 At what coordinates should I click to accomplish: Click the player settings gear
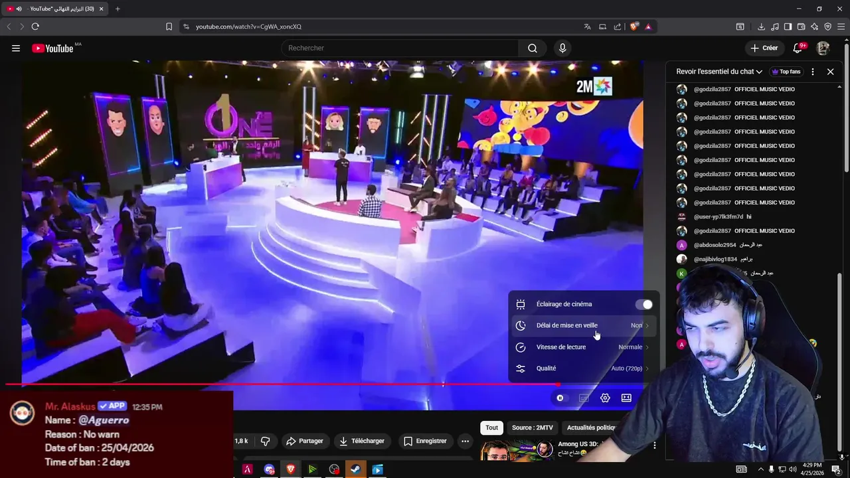(x=605, y=398)
